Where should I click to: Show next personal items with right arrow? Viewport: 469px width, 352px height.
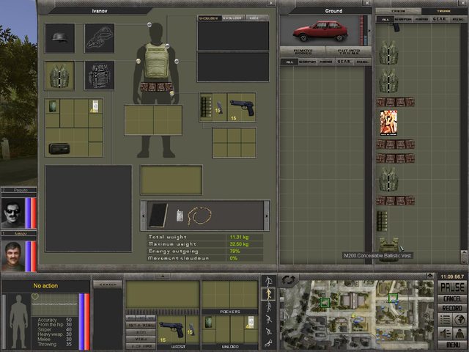point(267,216)
